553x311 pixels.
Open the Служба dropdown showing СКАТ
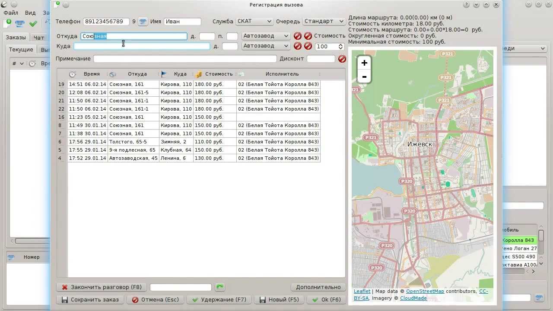click(x=254, y=21)
